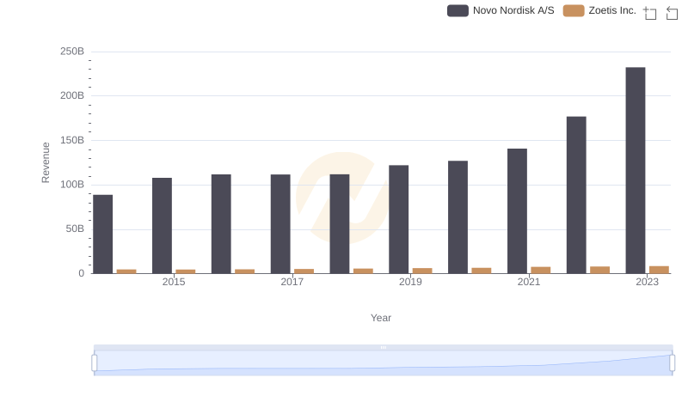This screenshot has width=688, height=396.
Task: Click the Novo Nordisk bar for 2017
Action: point(280,224)
